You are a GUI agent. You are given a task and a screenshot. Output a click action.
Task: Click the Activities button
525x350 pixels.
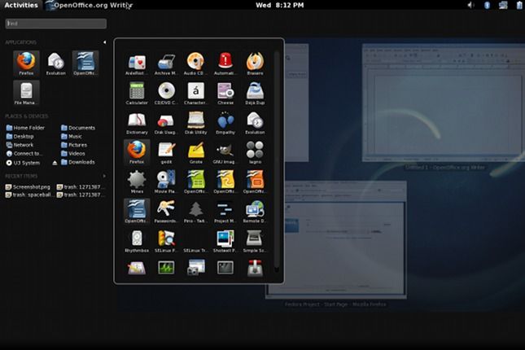coord(21,5)
